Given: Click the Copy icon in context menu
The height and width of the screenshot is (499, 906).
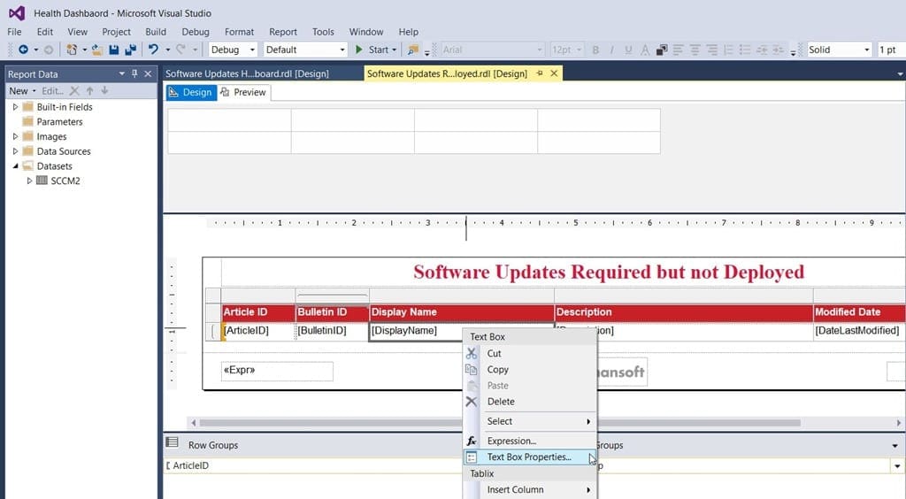Looking at the screenshot, I should (x=472, y=369).
